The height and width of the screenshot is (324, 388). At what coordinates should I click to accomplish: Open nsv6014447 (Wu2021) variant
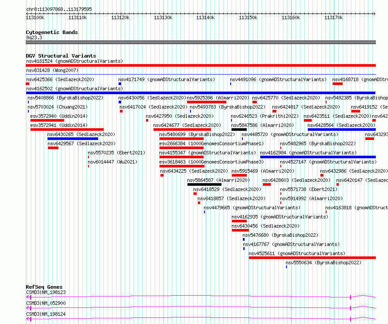[112, 162]
